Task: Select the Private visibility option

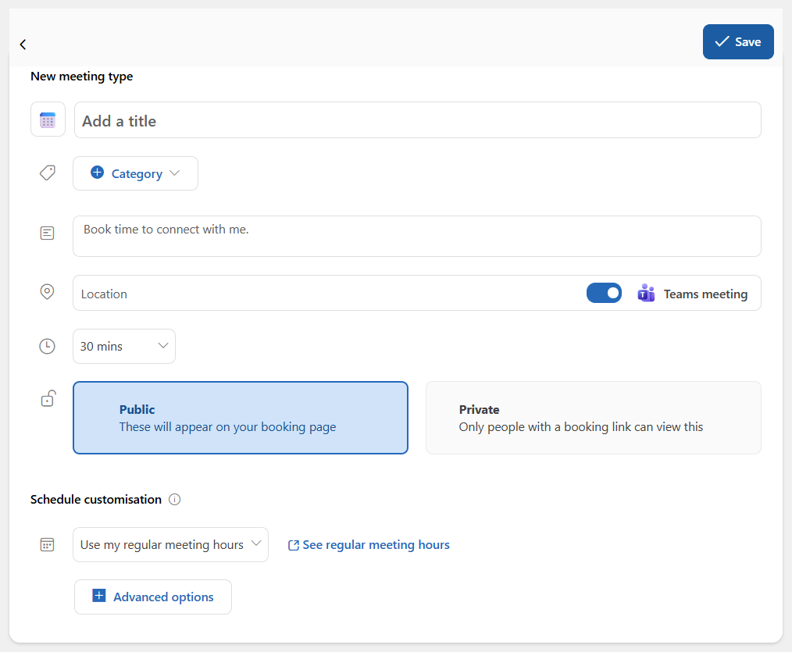Action: [x=593, y=418]
